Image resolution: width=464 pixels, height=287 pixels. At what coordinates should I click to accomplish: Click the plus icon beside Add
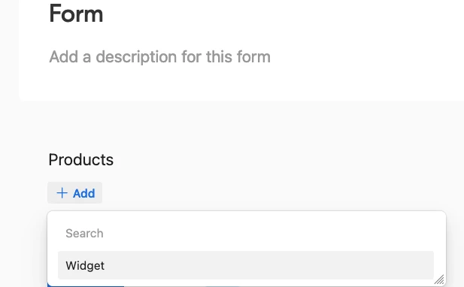(62, 193)
